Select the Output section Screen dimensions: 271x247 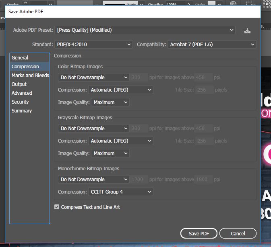tap(19, 84)
